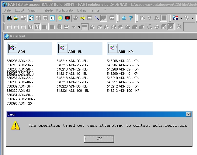Click the four-pane window layout icon
This screenshot has width=197, height=155.
coord(38,18)
